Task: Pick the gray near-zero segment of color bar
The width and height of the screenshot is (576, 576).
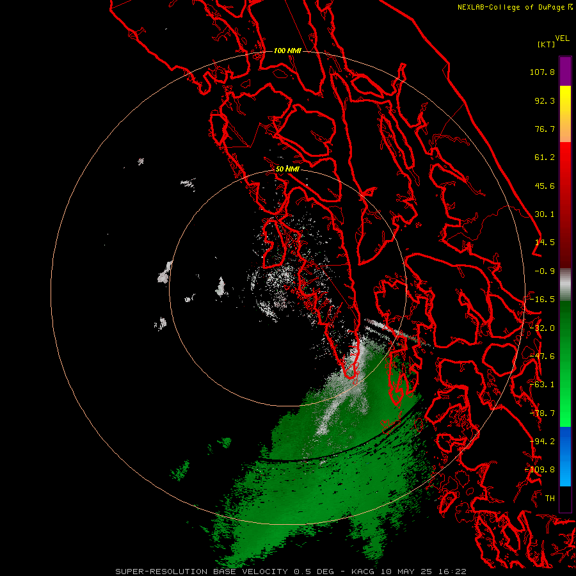Action: tap(565, 285)
